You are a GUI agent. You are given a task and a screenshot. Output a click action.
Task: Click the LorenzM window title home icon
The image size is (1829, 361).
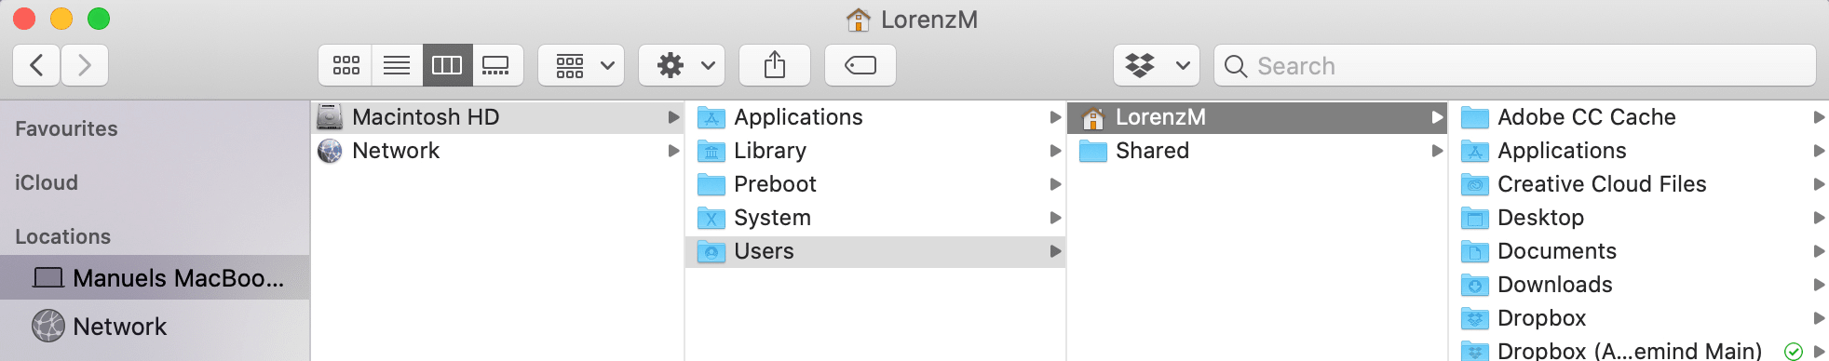coord(858,20)
